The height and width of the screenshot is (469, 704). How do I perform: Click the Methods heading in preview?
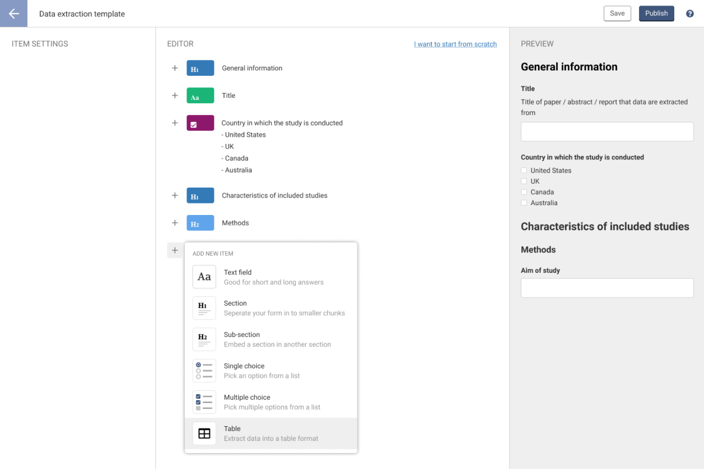(538, 250)
